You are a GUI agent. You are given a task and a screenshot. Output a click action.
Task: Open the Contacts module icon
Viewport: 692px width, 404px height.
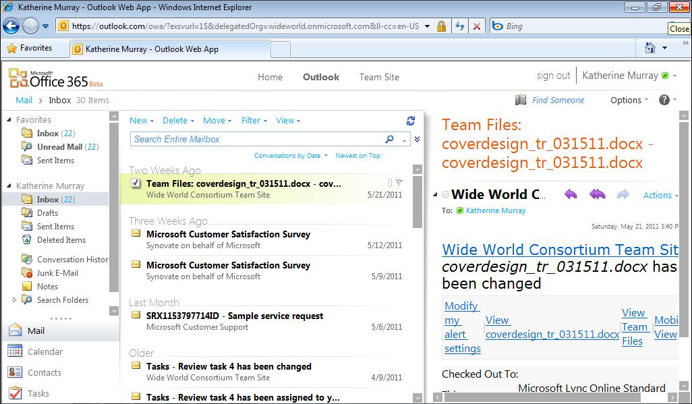(15, 372)
